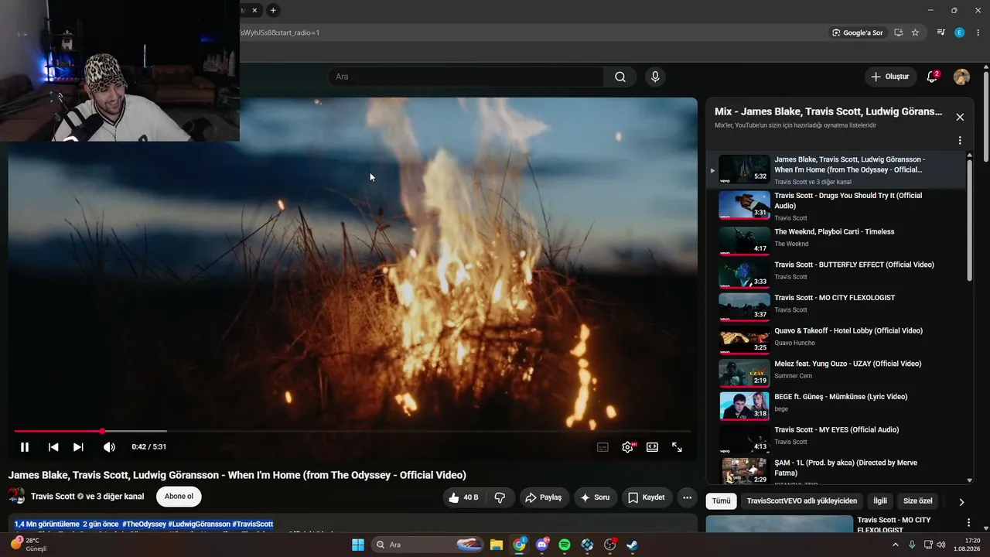Open the Windows Start menu

click(358, 545)
